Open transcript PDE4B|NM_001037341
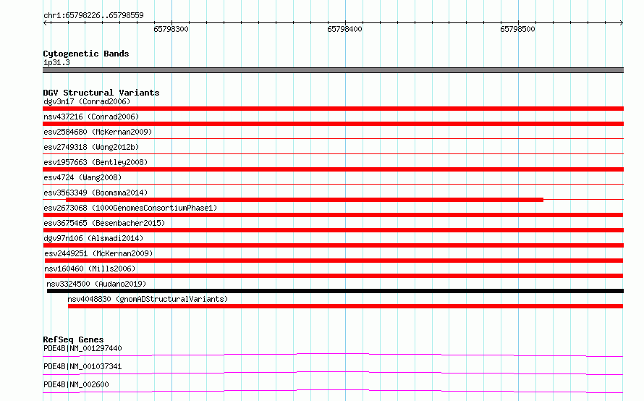The image size is (644, 401). pos(82,366)
